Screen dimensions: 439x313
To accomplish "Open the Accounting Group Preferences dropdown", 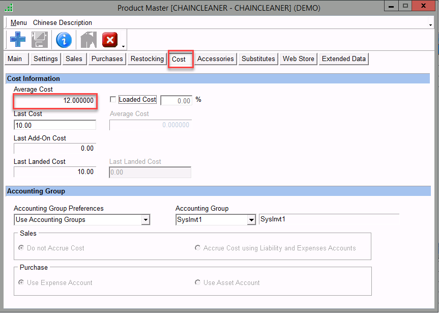I will click(145, 220).
